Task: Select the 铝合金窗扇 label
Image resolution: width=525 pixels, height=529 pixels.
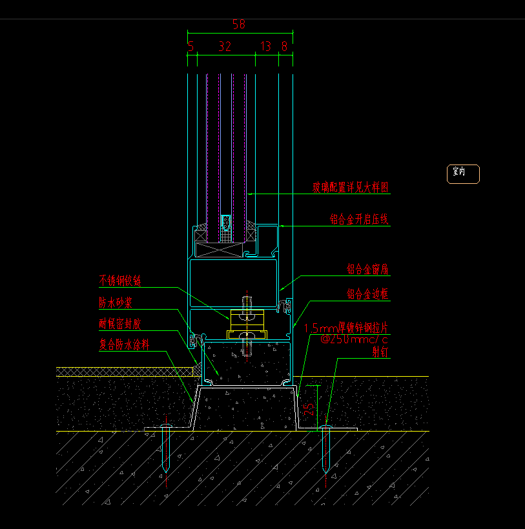Action: tap(367, 269)
